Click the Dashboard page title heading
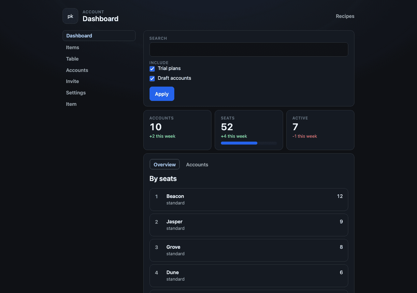This screenshot has height=293, width=417. coord(101,19)
